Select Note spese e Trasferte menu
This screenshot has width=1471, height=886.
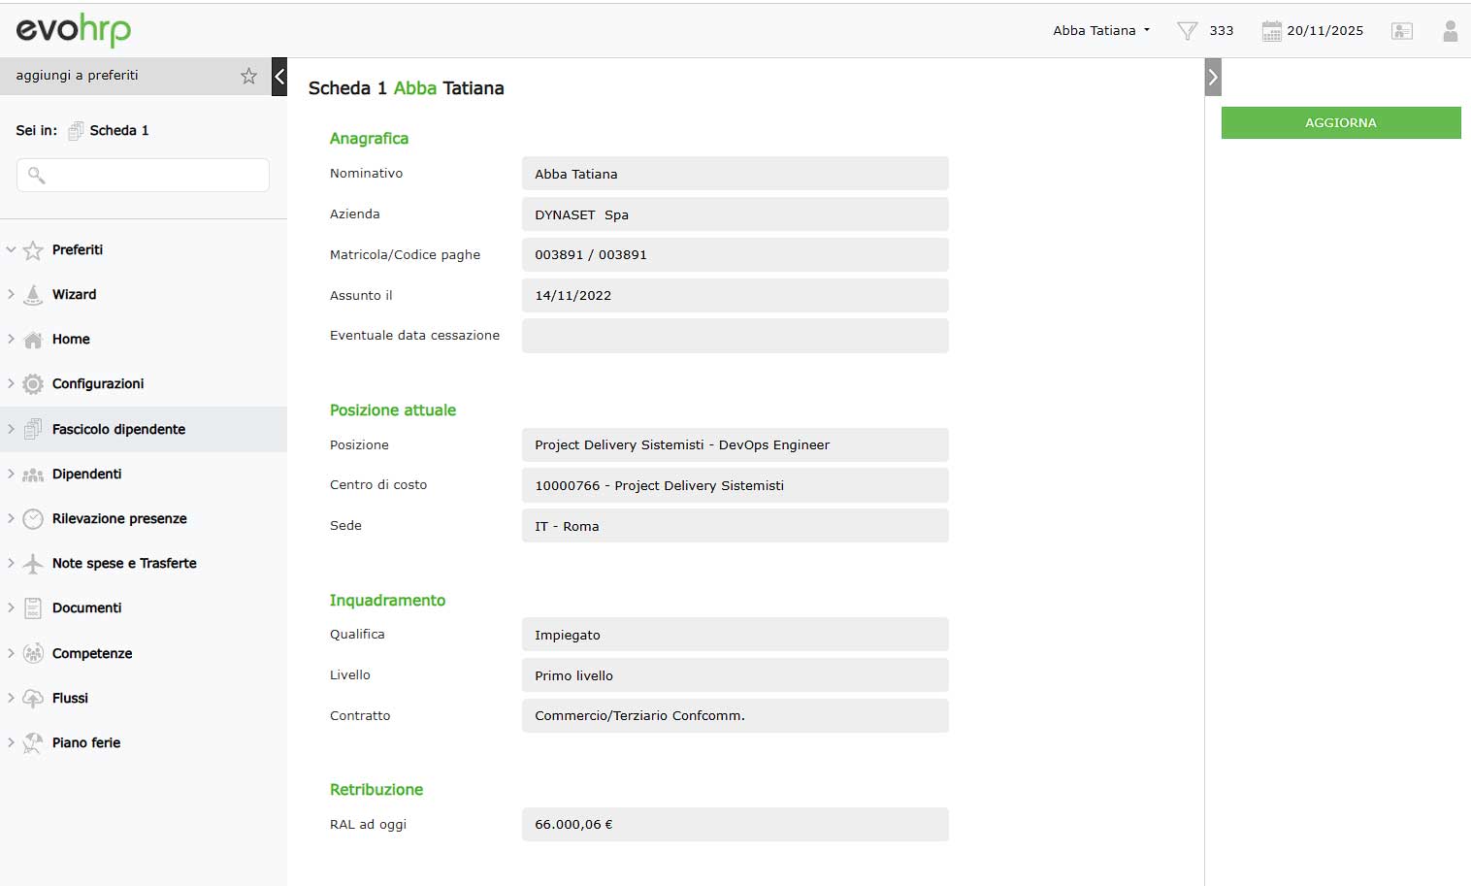click(x=124, y=564)
